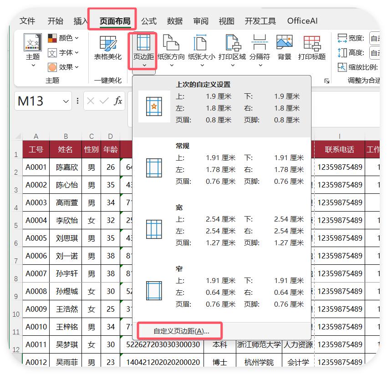The width and height of the screenshot is (387, 374).
Task: Open the page setup dialog launcher arrow
Action: click(x=327, y=81)
